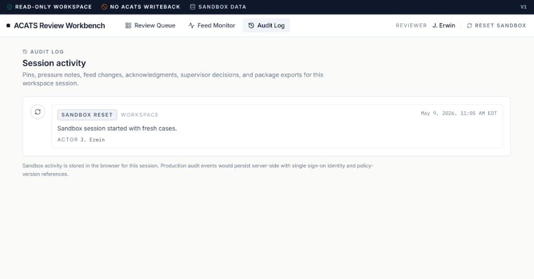Image resolution: width=534 pixels, height=279 pixels.
Task: Click the Audit Log history icon
Action: point(251,26)
